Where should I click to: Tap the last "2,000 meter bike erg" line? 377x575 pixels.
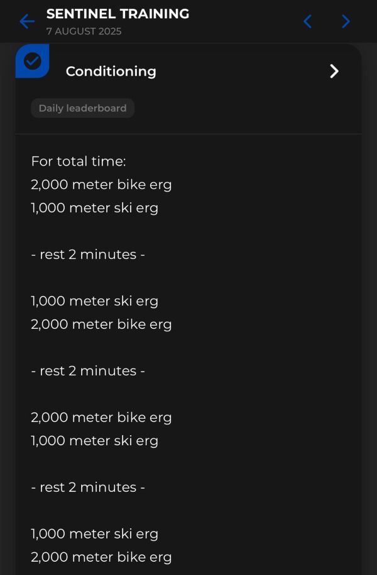click(101, 557)
